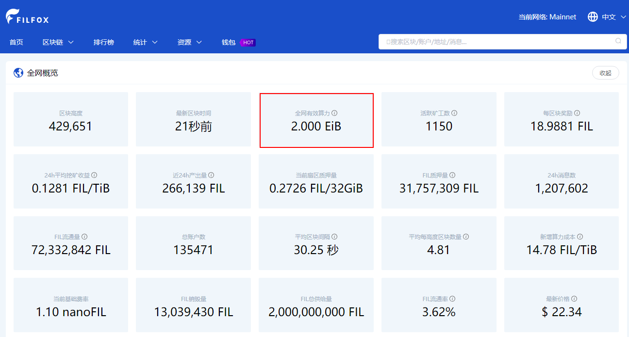The width and height of the screenshot is (629, 337).
Task: Click the 21秒前 latest block time
Action: pyautogui.click(x=193, y=127)
